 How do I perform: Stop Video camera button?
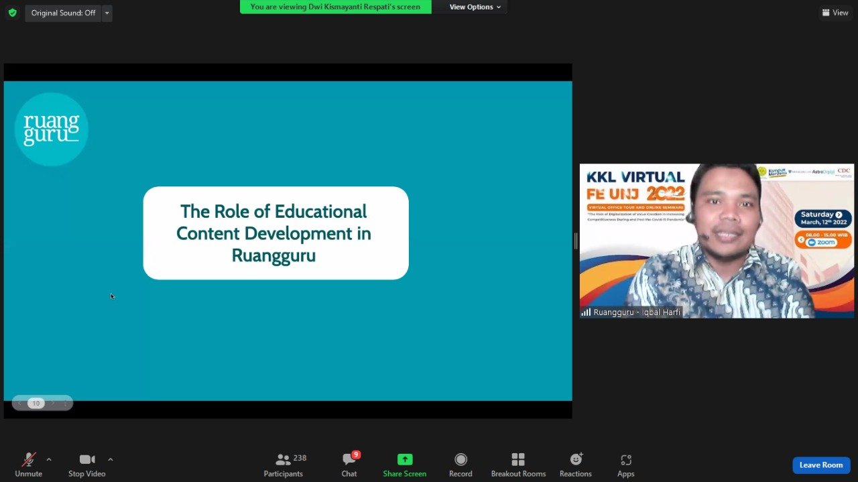[x=87, y=465]
